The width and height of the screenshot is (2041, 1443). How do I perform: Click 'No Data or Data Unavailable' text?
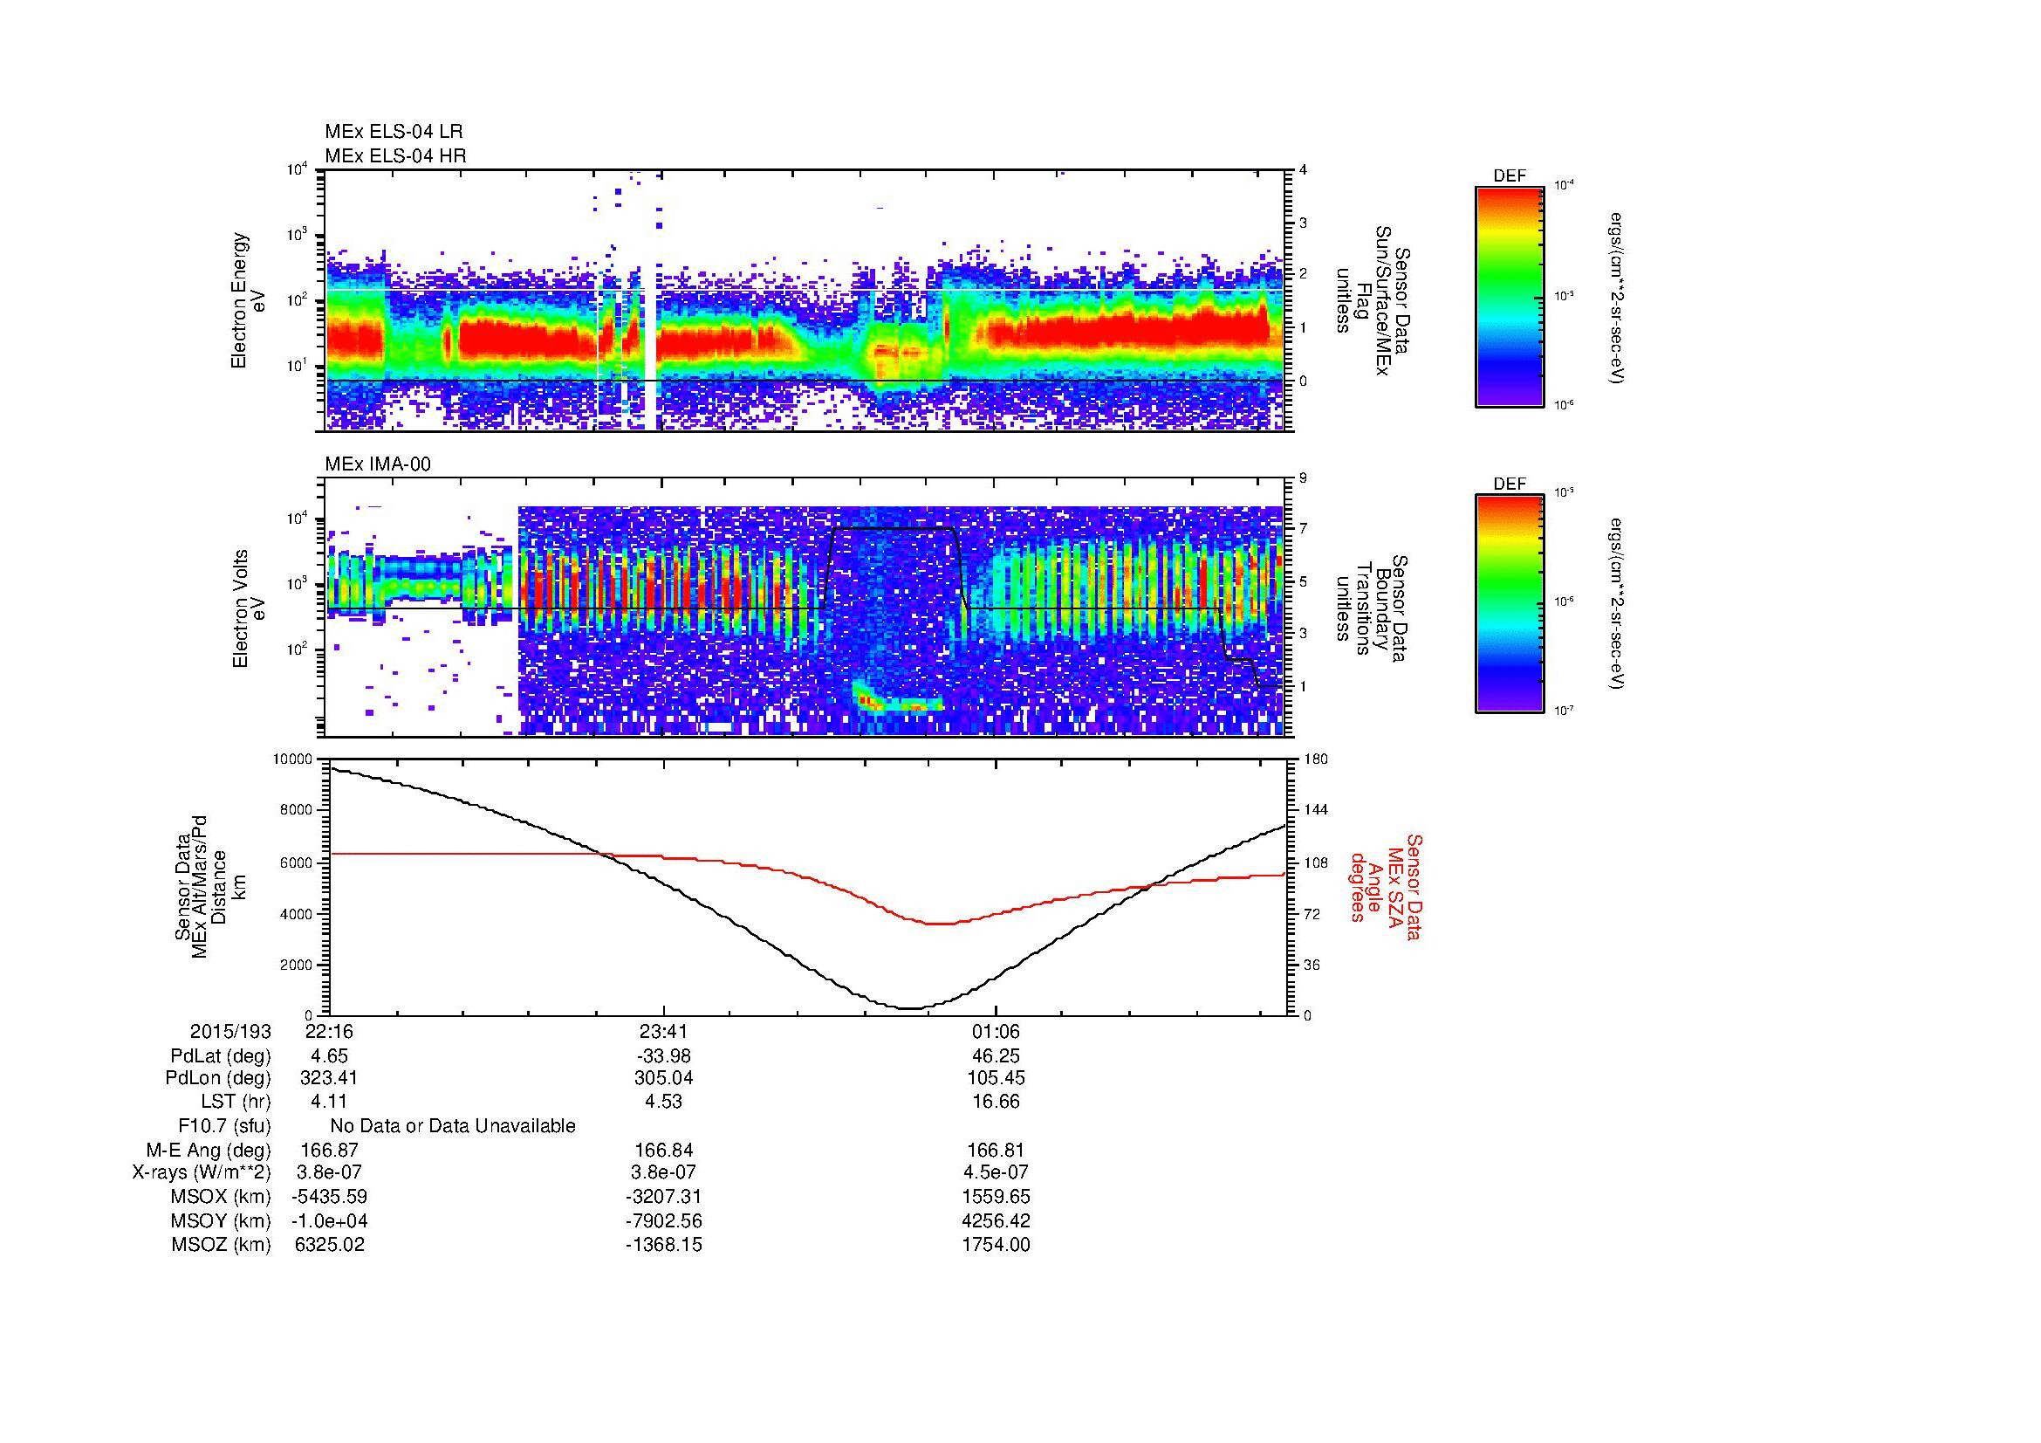453,1126
